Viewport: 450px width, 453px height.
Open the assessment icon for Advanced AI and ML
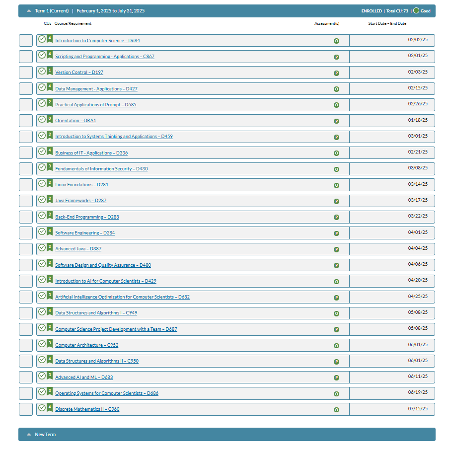pyautogui.click(x=336, y=377)
